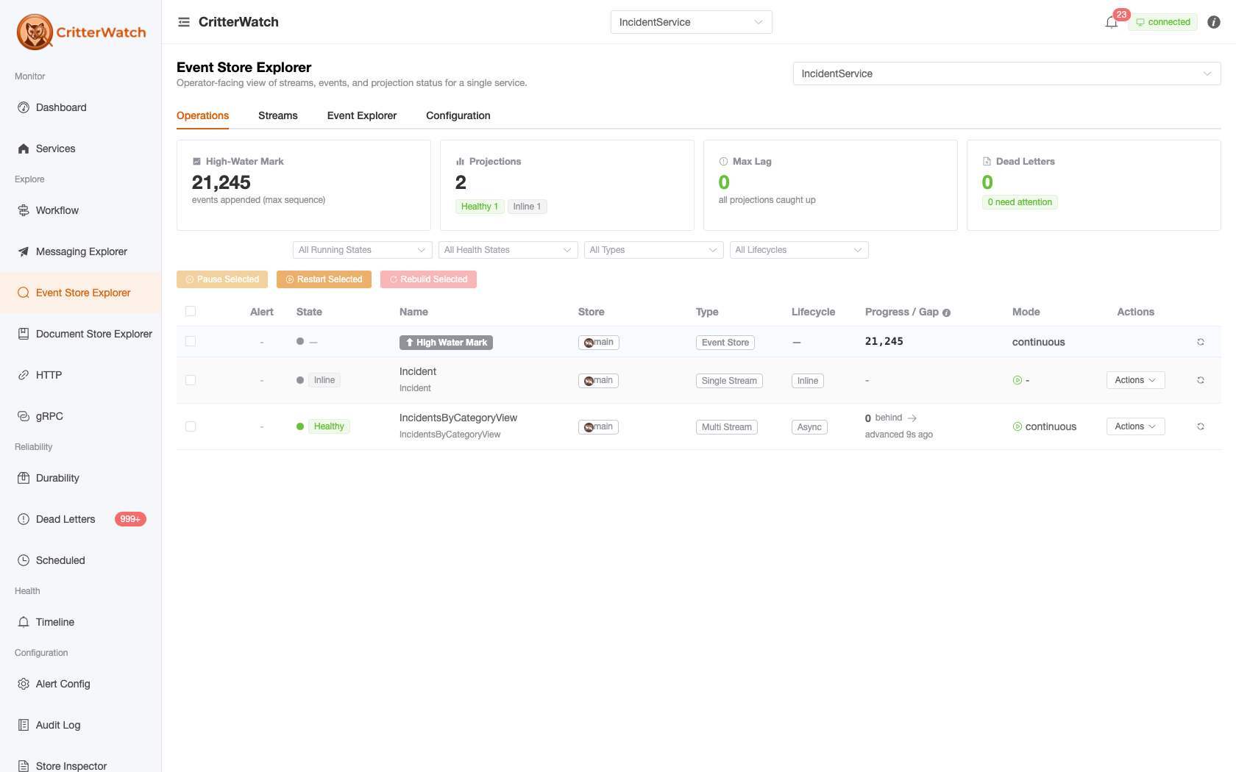The width and height of the screenshot is (1236, 772).
Task: Switch to the Event Explorer tab
Action: click(x=362, y=115)
